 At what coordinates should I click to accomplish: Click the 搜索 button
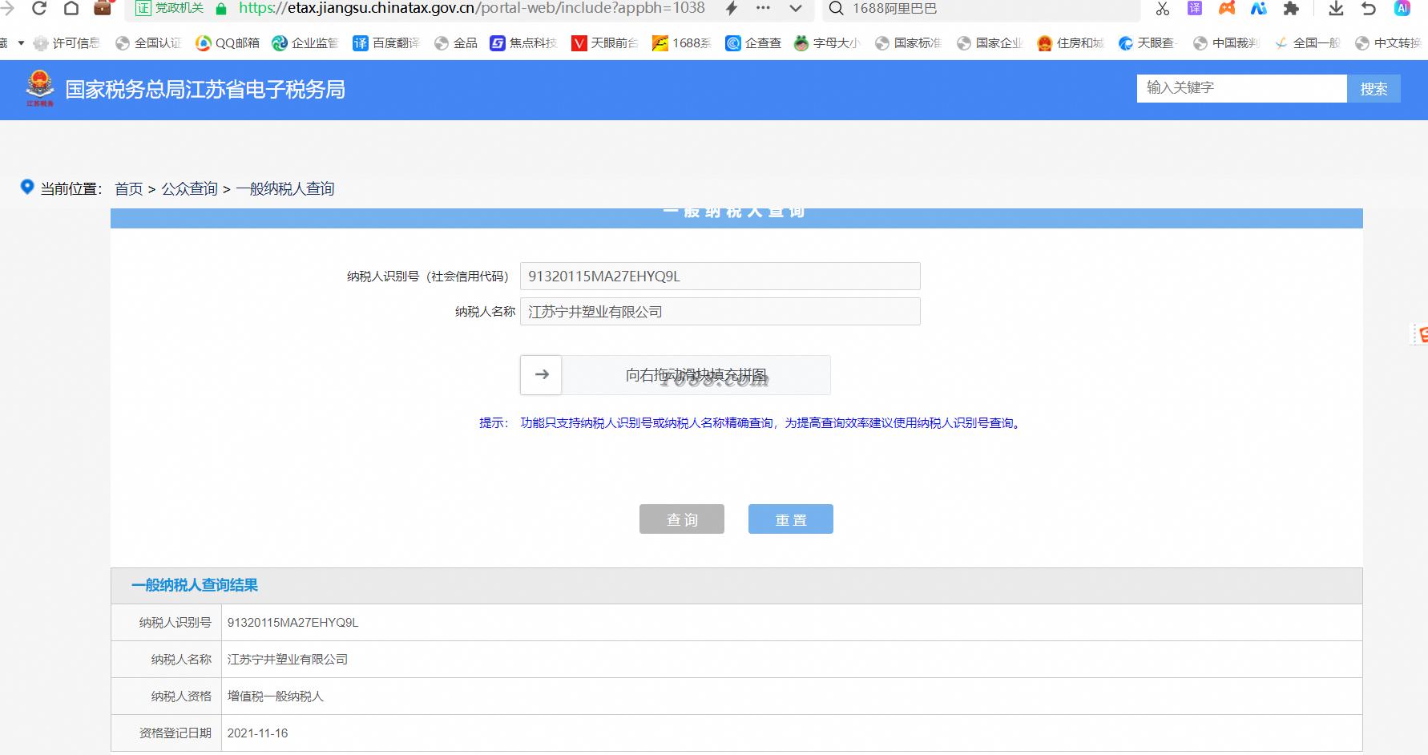1374,88
